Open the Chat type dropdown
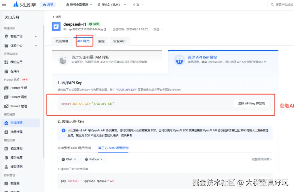Viewport: 294px width, 192px height. [x=69, y=159]
